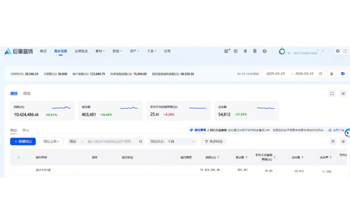Open the notification bell

click(245, 51)
